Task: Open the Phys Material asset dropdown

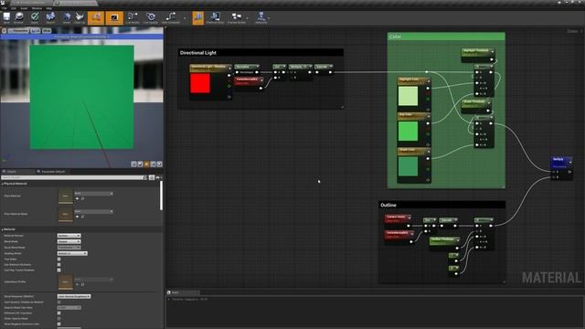Action: coord(93,194)
